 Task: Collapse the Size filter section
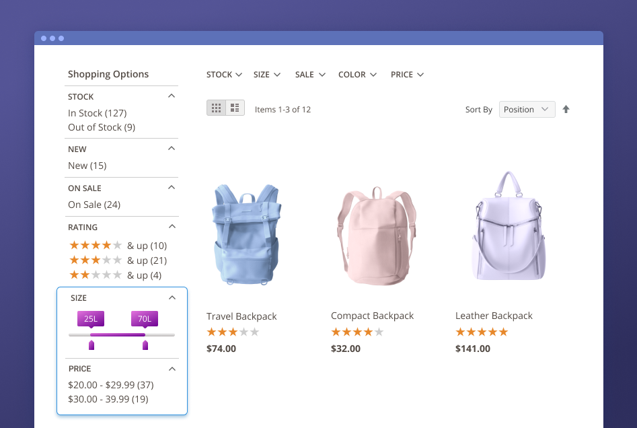(172, 297)
